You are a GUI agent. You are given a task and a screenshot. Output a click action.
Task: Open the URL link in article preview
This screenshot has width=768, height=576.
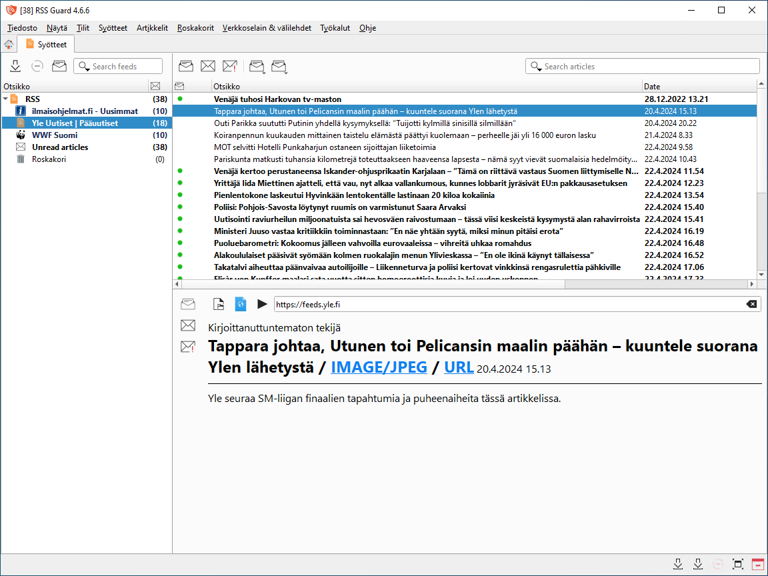(x=459, y=367)
